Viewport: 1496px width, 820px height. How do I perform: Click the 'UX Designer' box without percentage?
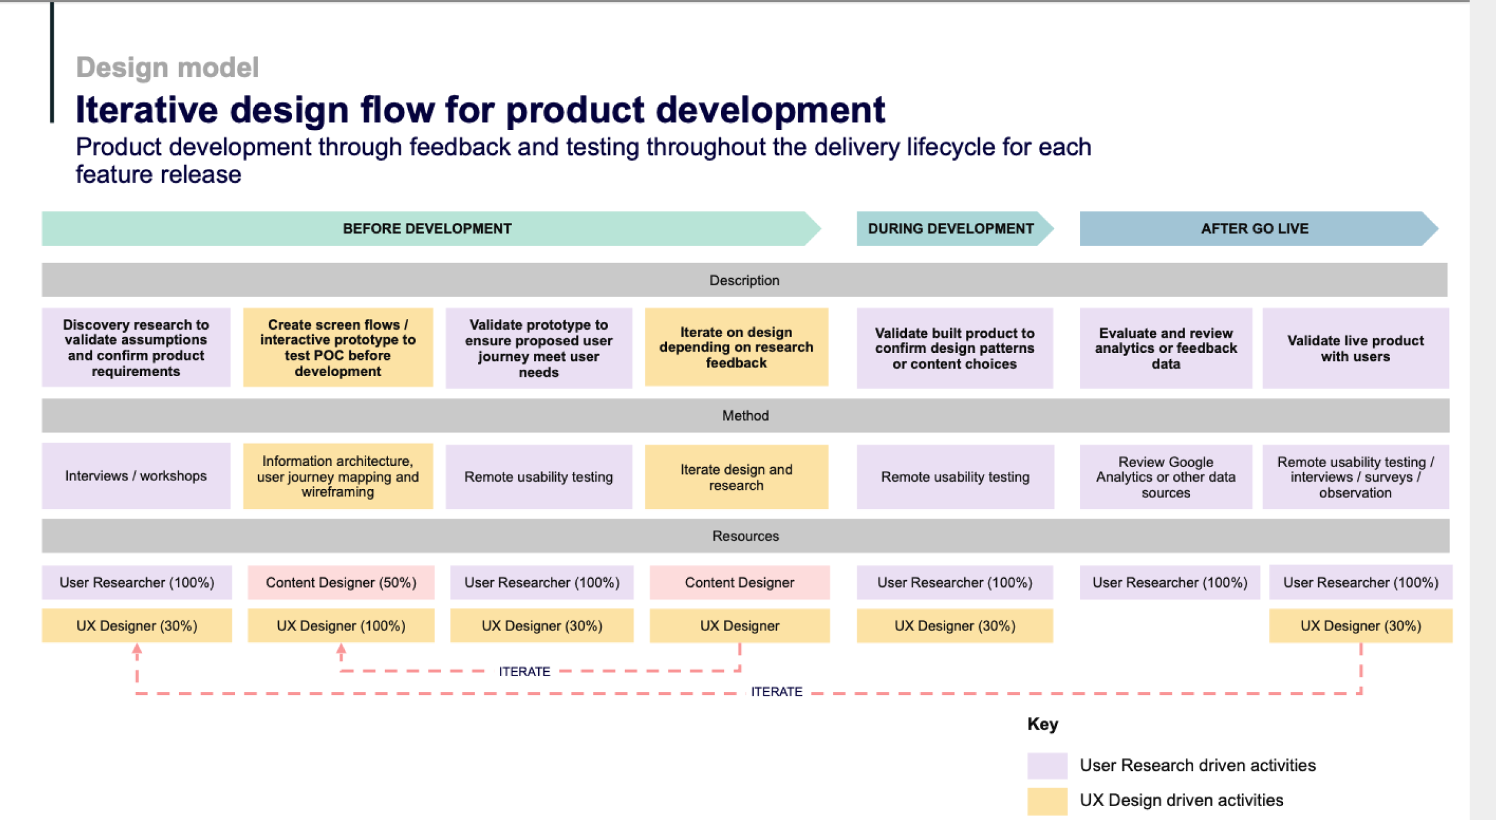(x=739, y=625)
